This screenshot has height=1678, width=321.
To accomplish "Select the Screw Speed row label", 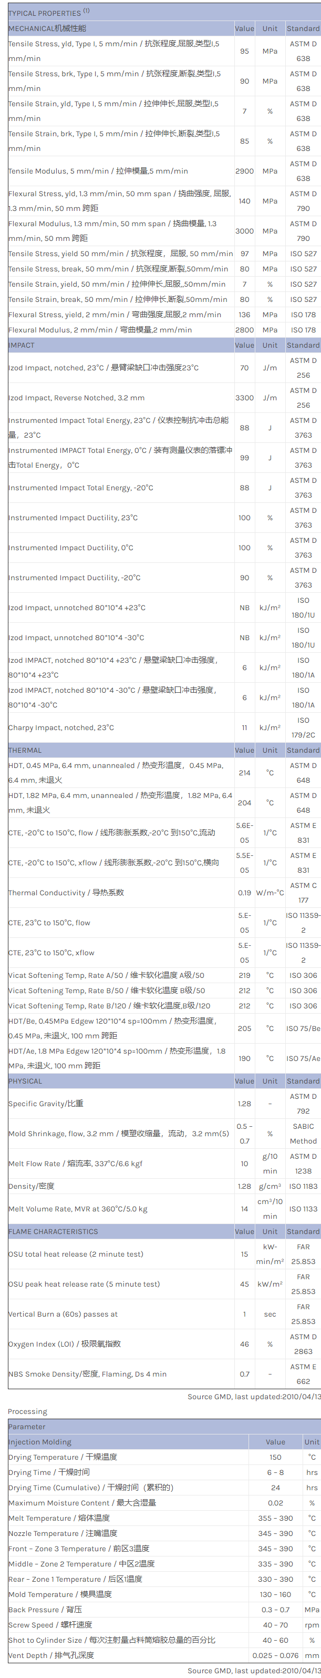I will point(50,1624).
